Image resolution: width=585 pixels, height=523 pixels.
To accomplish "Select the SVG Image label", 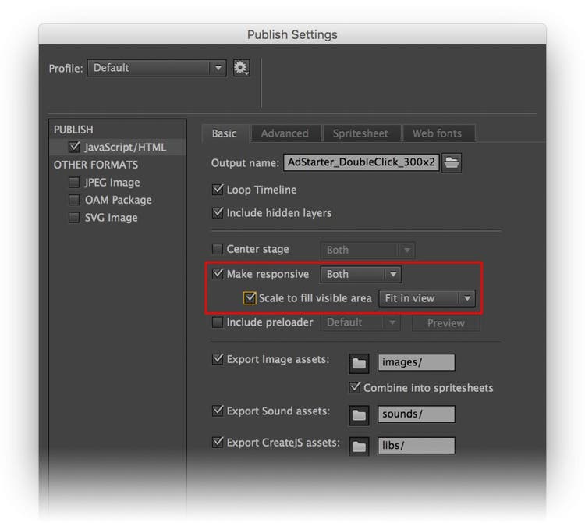I will [x=112, y=218].
